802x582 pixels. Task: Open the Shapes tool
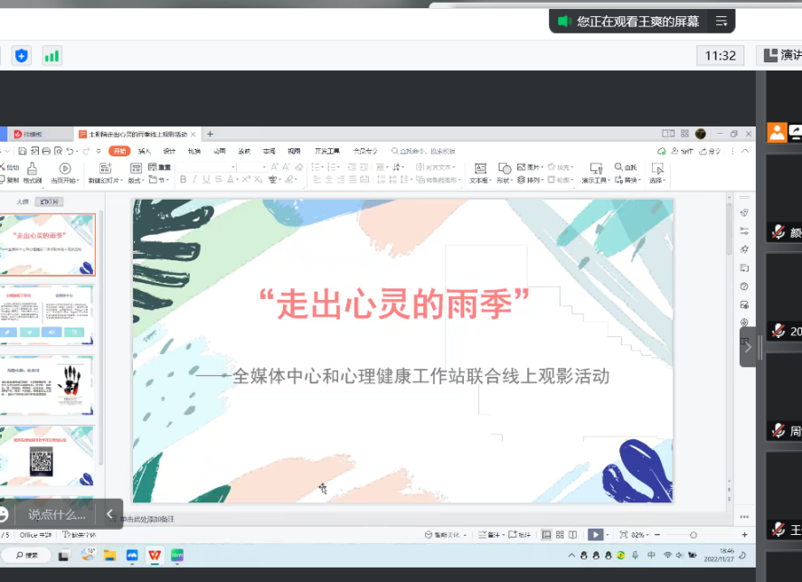(505, 169)
